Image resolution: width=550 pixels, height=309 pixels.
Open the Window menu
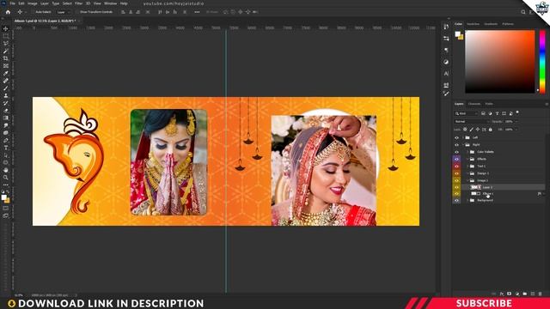pos(111,3)
